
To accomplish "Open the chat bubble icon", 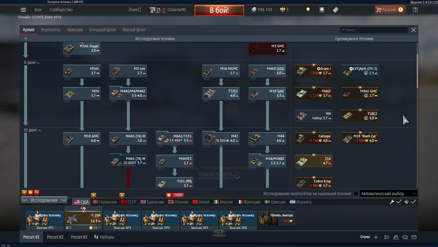I will [x=405, y=237].
